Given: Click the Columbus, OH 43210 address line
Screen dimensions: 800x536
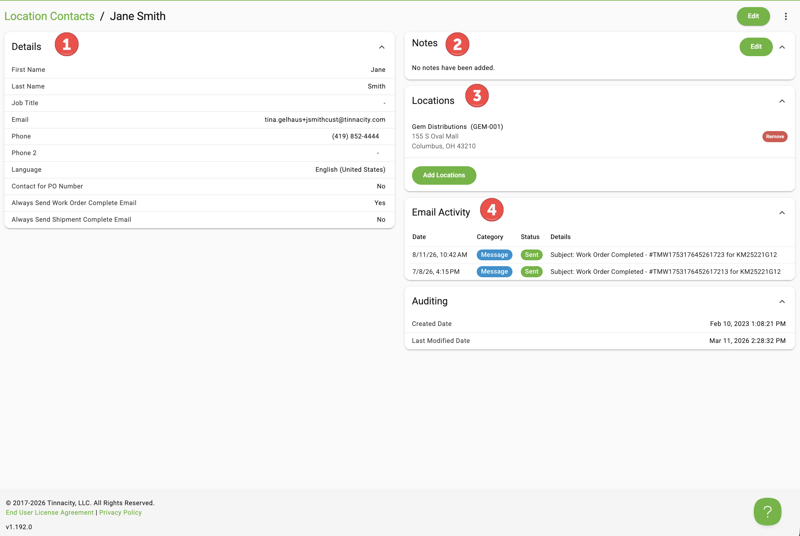Looking at the screenshot, I should [443, 146].
